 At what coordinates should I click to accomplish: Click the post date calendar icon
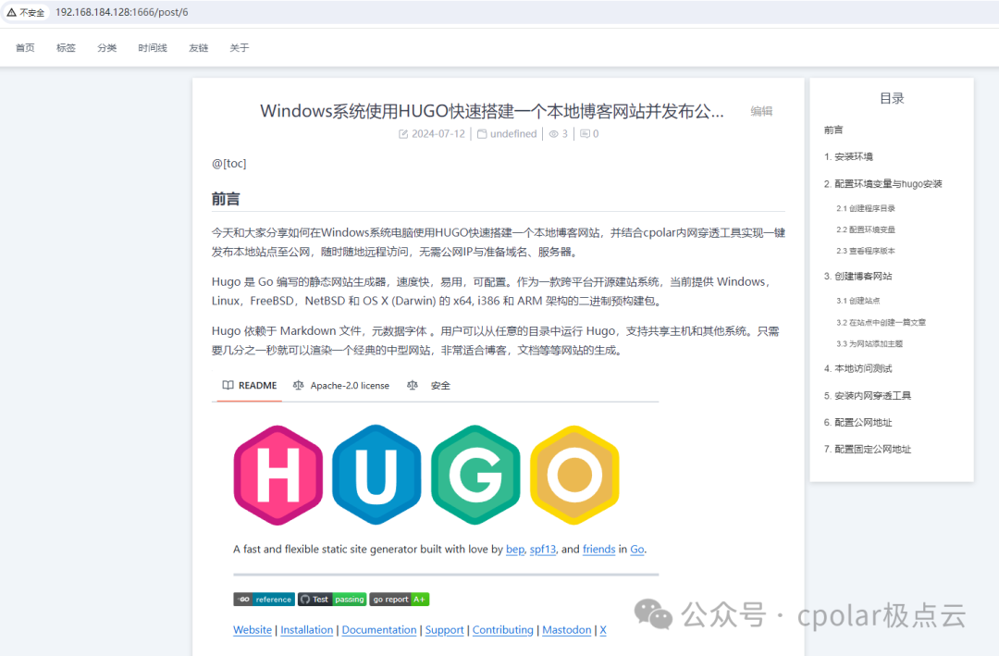(x=403, y=134)
